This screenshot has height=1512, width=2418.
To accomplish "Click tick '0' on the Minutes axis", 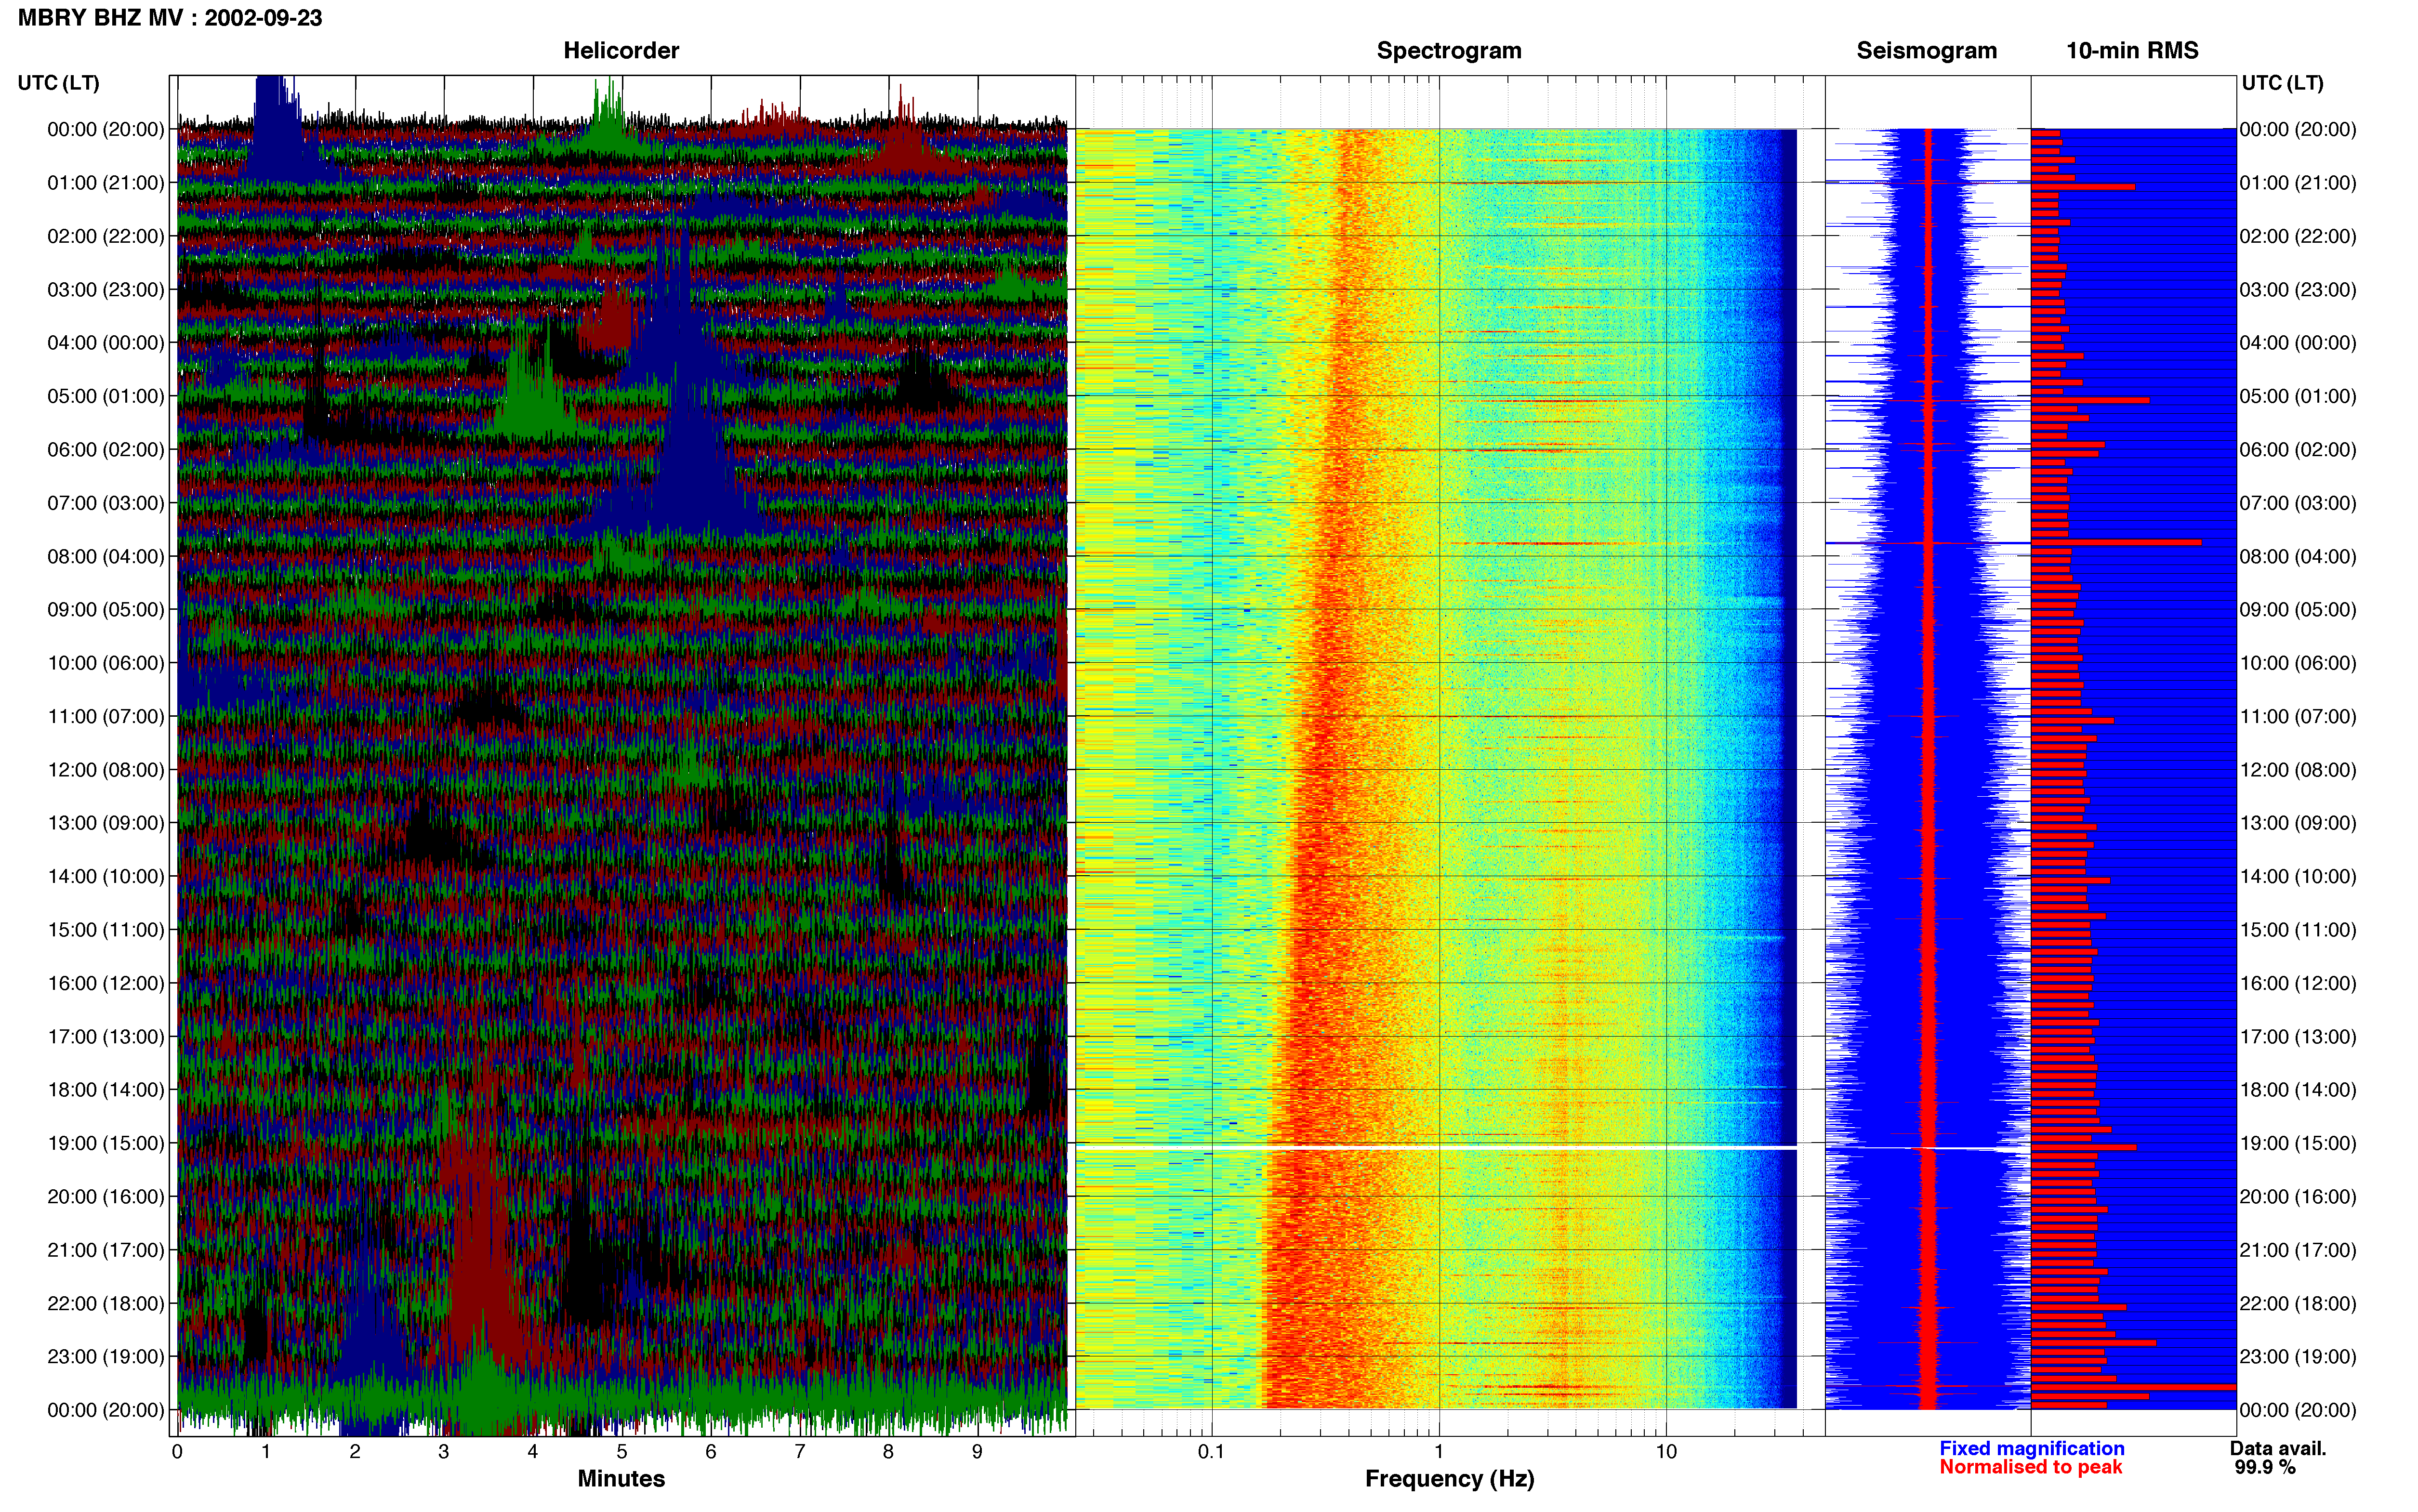I will point(177,1452).
